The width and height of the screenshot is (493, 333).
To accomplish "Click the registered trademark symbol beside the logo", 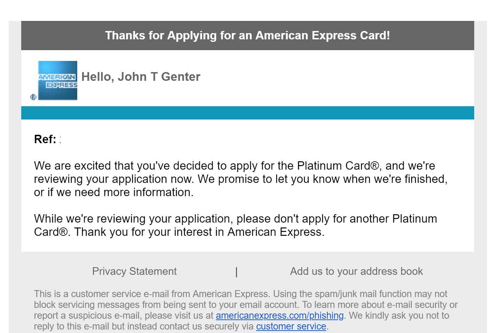I will click(x=33, y=97).
